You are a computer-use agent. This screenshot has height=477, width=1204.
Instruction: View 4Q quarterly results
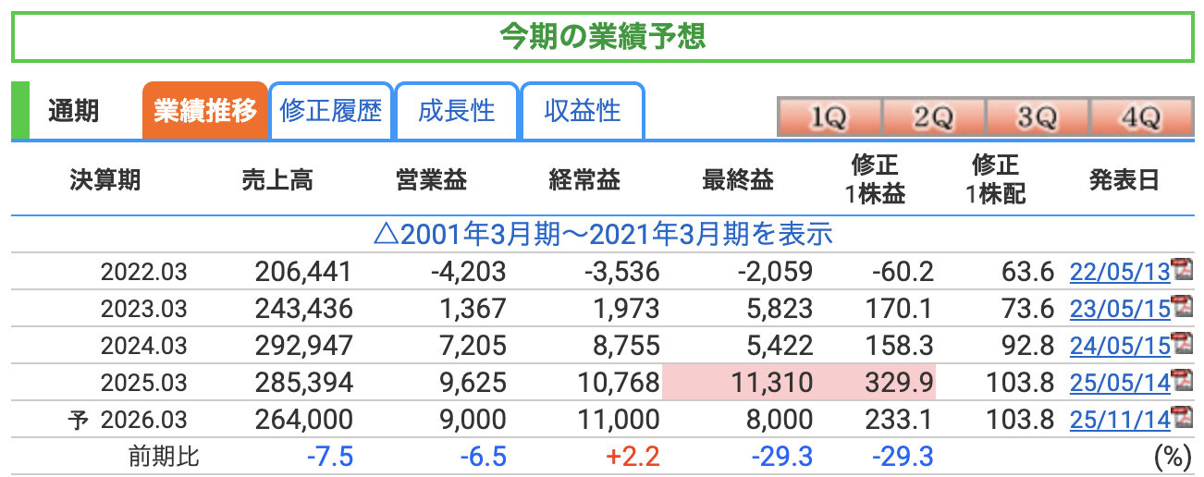coord(1139,117)
